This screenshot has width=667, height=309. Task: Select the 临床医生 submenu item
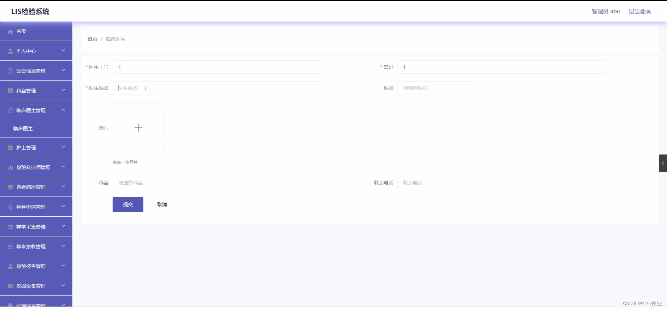[36, 128]
